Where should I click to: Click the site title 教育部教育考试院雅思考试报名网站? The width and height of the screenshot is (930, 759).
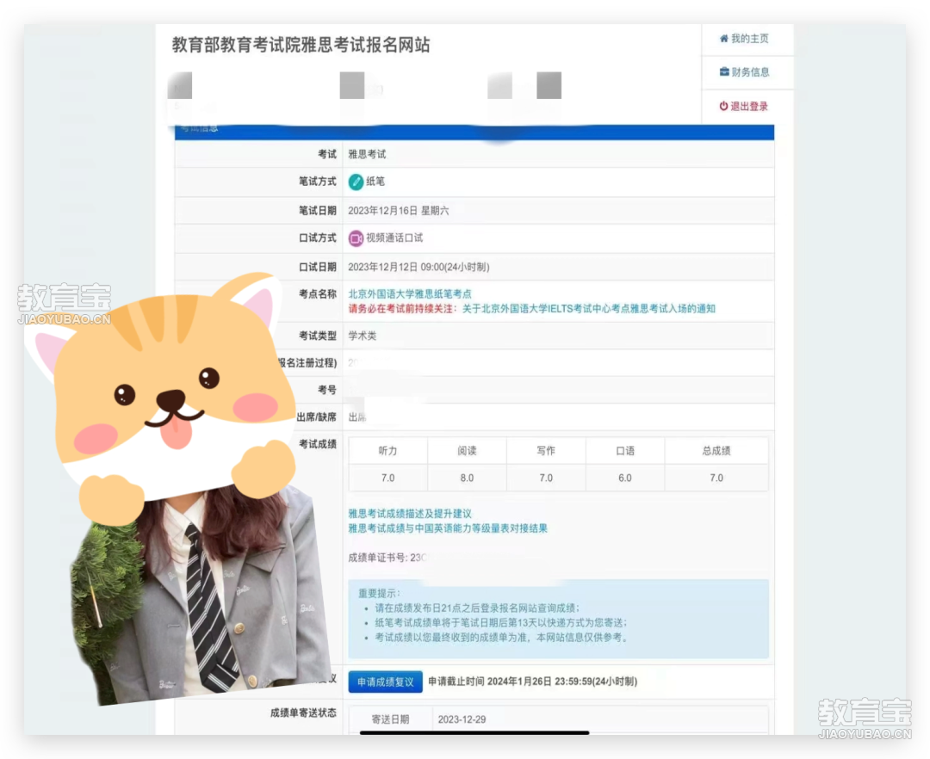(301, 45)
